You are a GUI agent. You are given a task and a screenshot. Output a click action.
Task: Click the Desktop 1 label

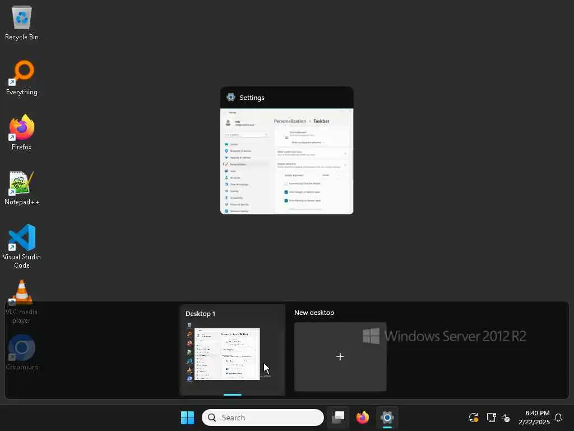coord(200,314)
